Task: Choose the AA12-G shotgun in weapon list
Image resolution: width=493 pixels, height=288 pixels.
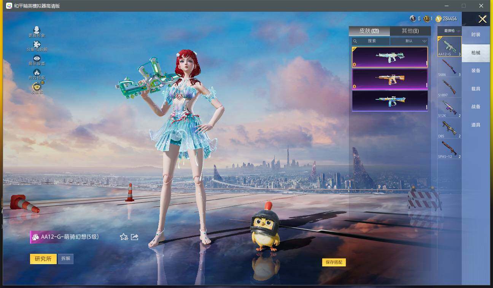Action: pyautogui.click(x=449, y=46)
